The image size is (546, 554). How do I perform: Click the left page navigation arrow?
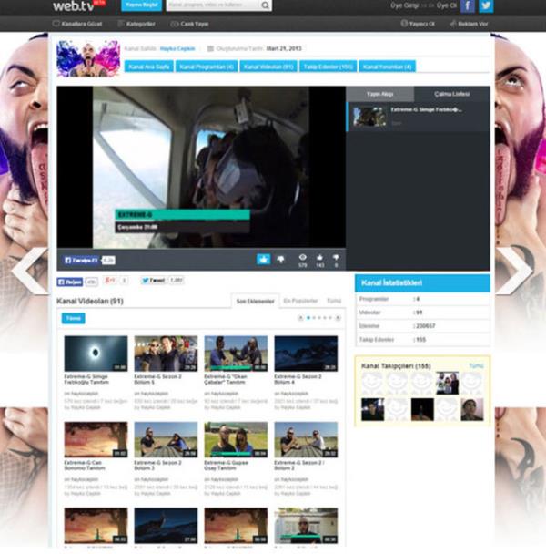(x=30, y=271)
